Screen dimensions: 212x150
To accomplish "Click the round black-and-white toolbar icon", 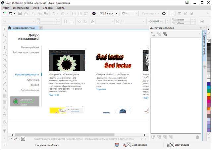I will [x=94, y=13].
